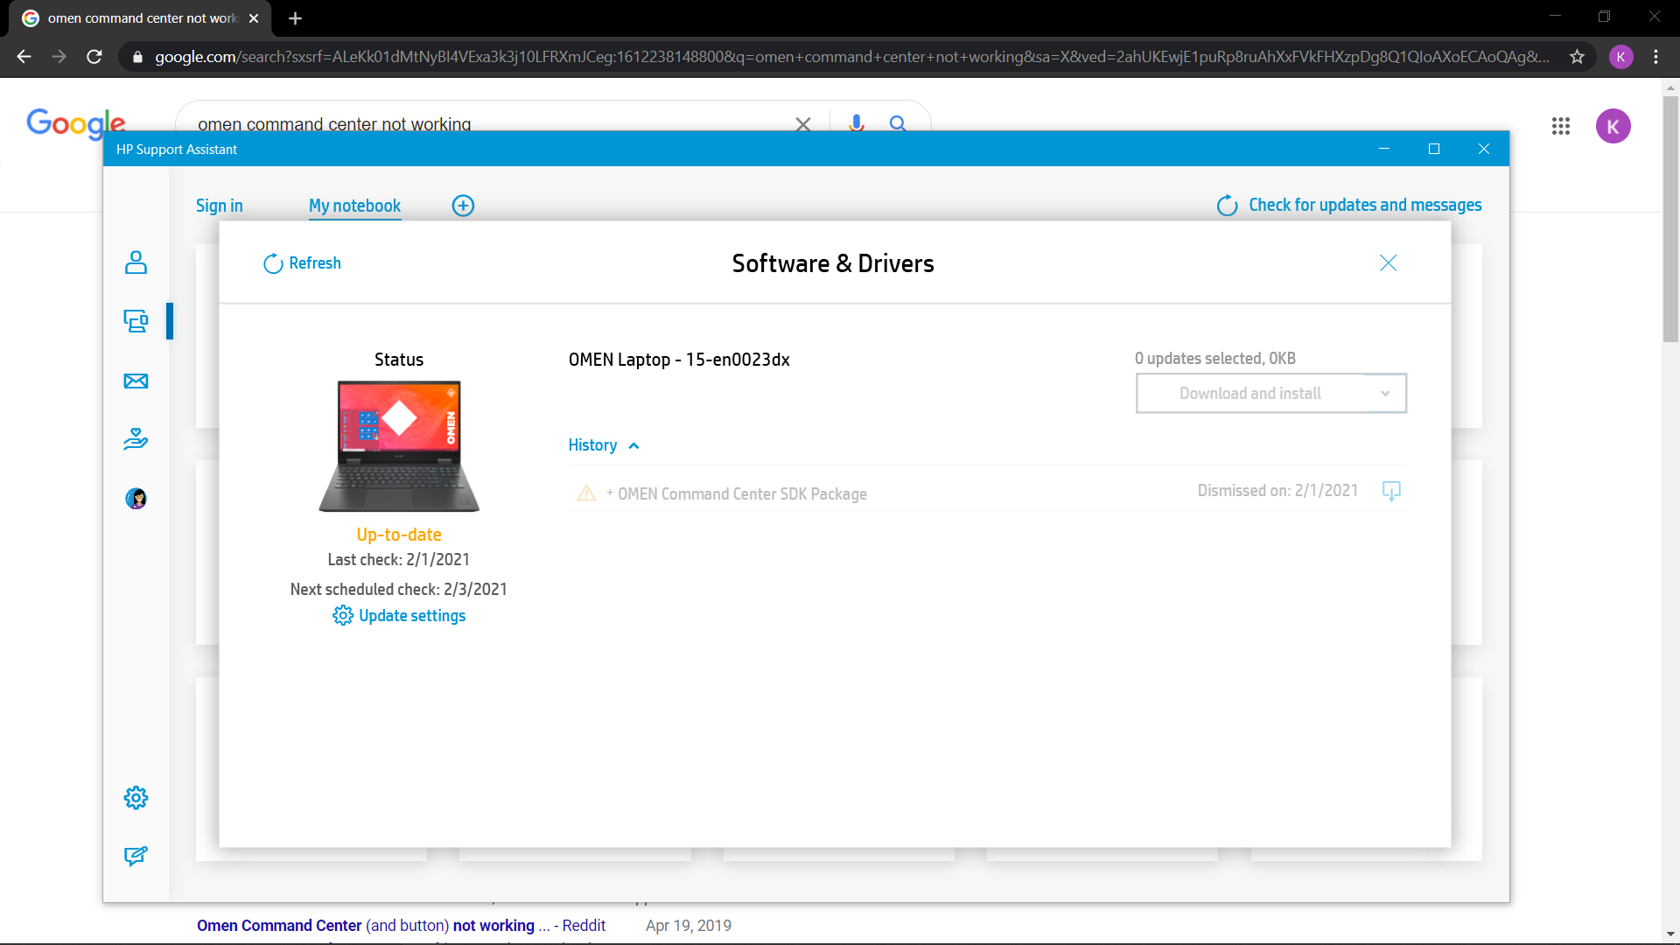Click the Chrome address bar URL
1680x945 pixels.
851,57
